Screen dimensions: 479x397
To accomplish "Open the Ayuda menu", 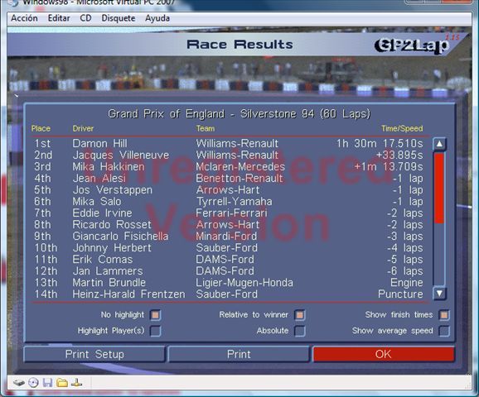I will tap(157, 18).
